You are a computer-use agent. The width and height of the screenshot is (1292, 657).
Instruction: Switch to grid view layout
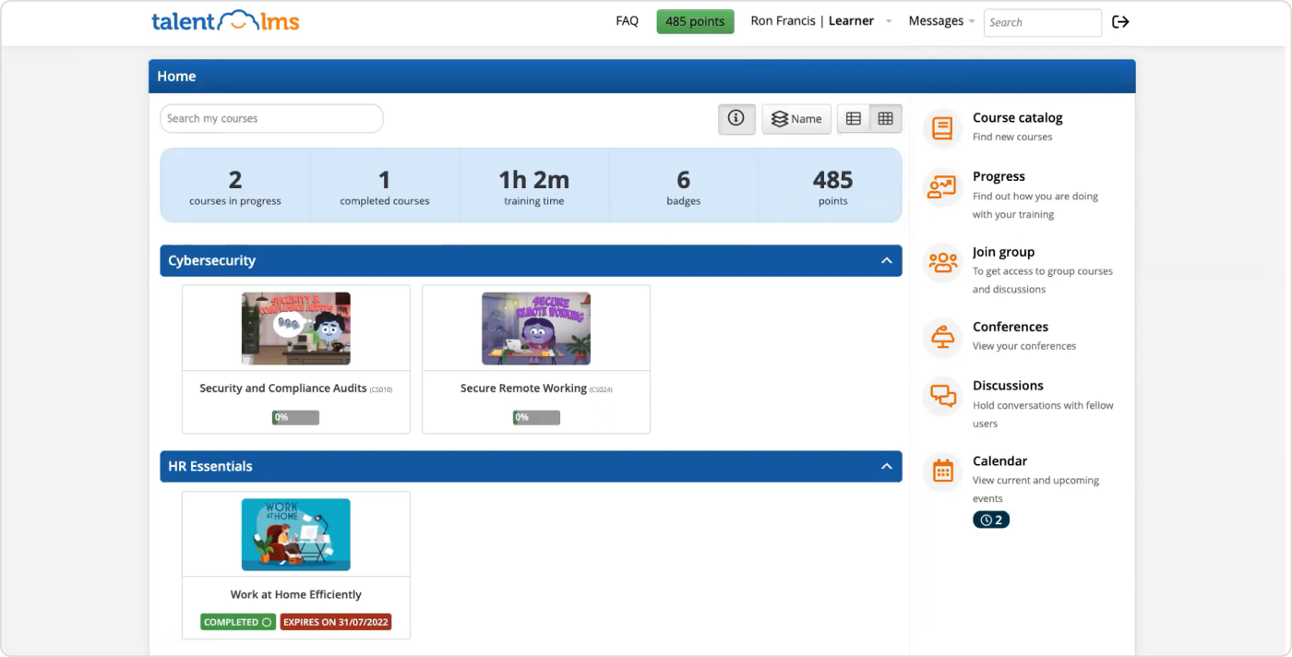coord(885,118)
